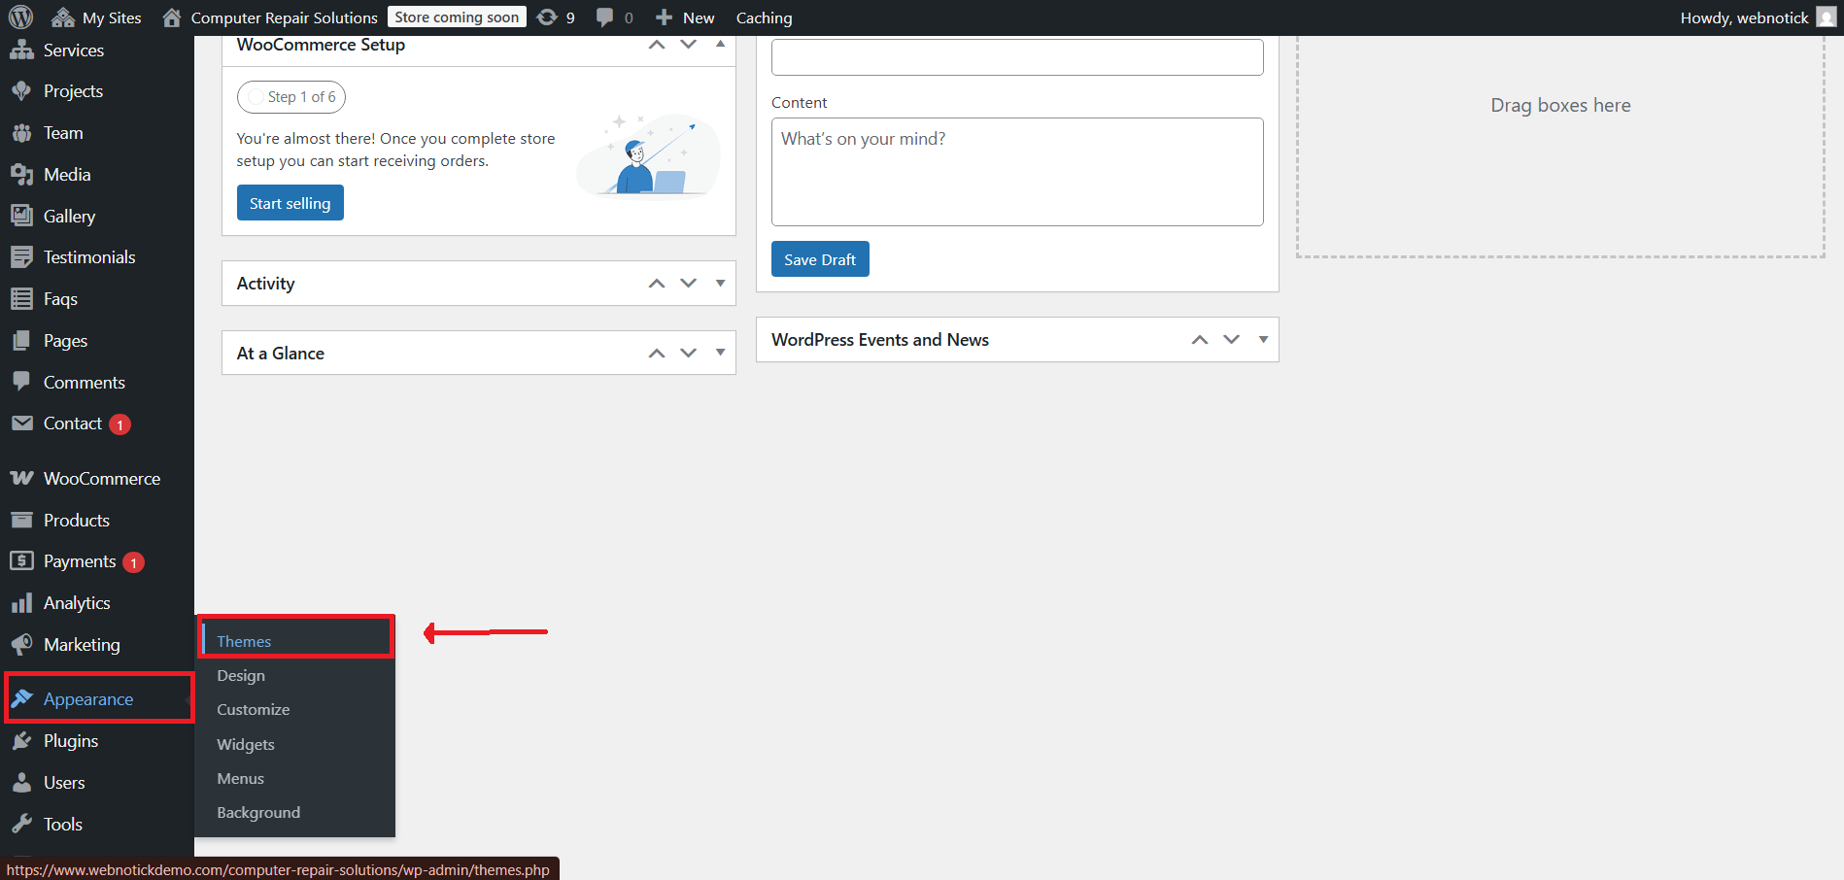
Task: Open the updates icon showing 9
Action: tap(548, 17)
